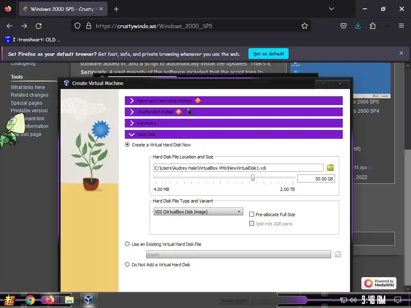
Task: Switch to VirtualBox in the taskbar
Action: click(88, 300)
